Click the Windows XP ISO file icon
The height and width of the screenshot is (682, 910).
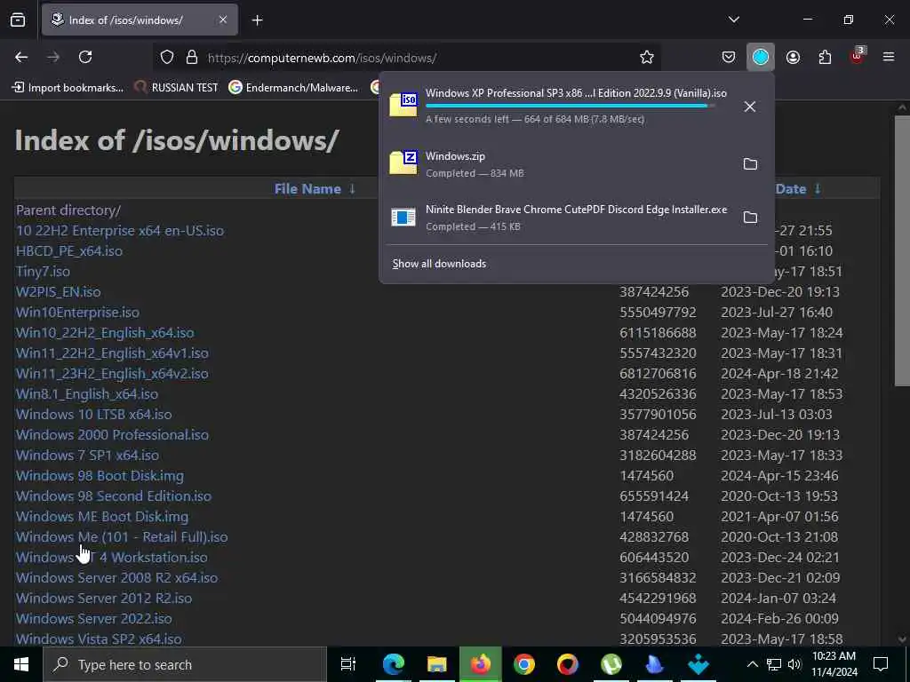coord(403,105)
